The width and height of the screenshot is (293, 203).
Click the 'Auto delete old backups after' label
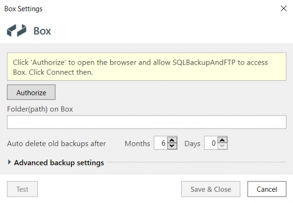57,144
